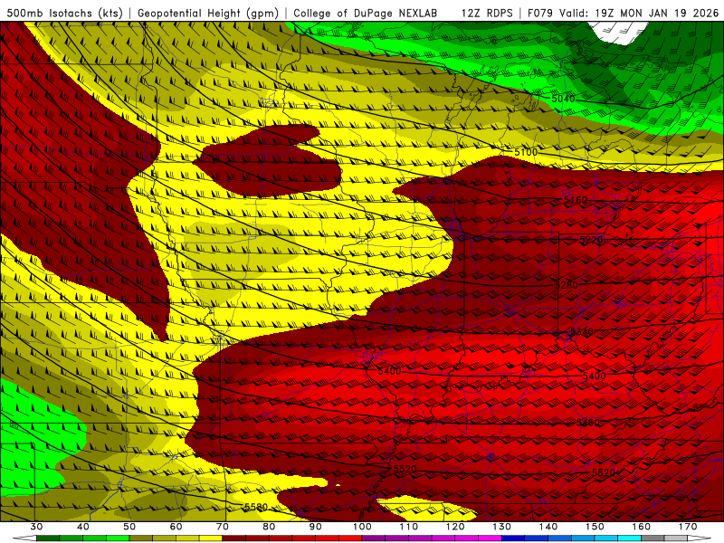Click the 5040 height contour label
The width and height of the screenshot is (724, 543).
click(563, 99)
